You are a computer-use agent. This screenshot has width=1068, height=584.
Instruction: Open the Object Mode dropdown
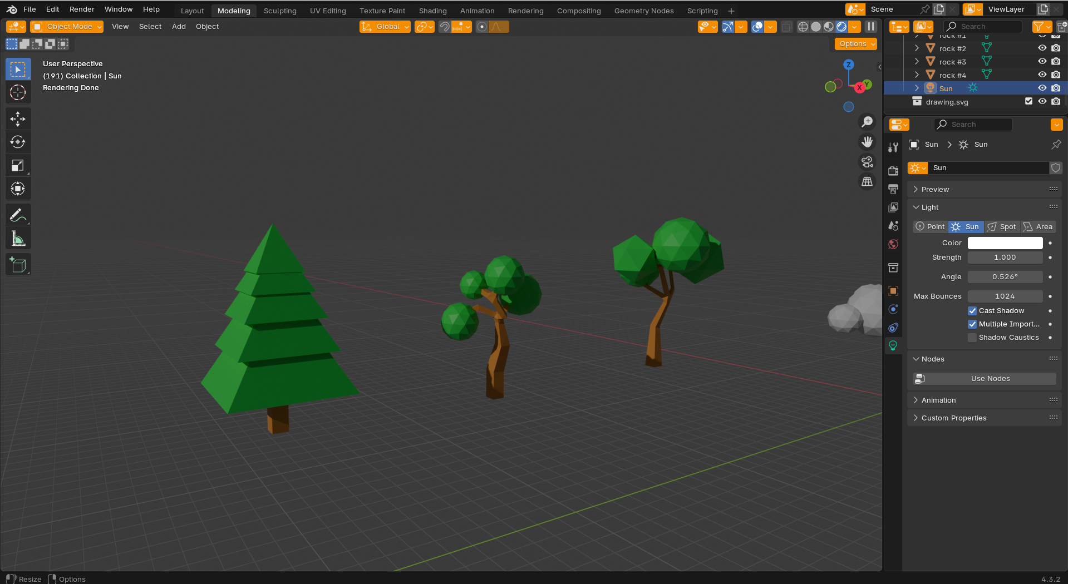67,27
